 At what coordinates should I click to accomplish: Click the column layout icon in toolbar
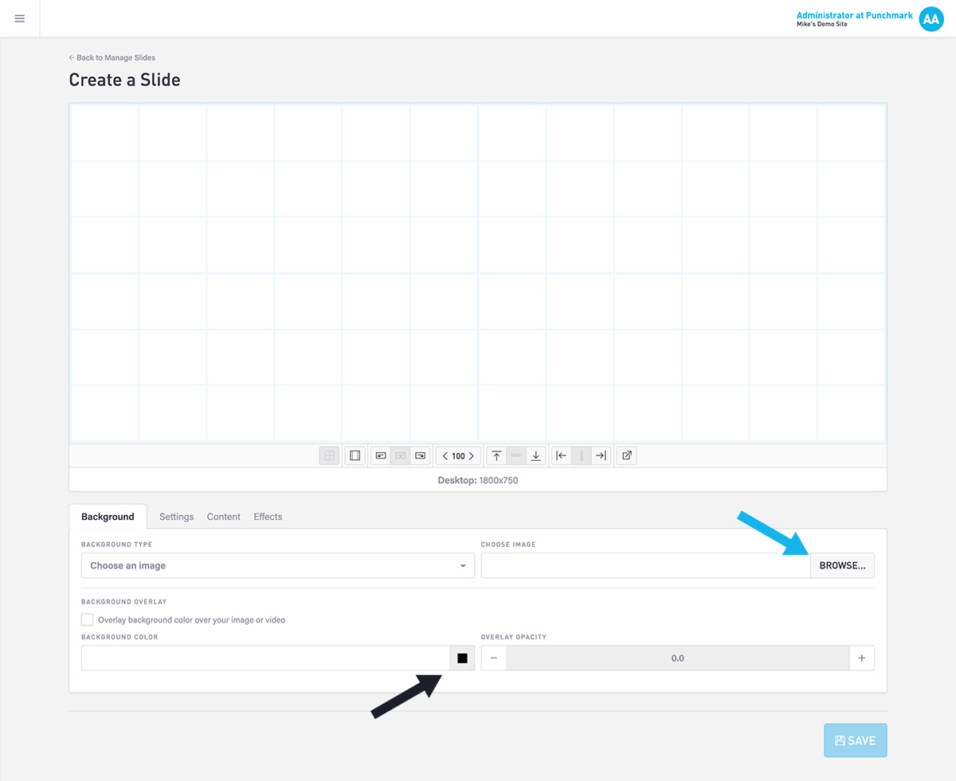coord(355,456)
